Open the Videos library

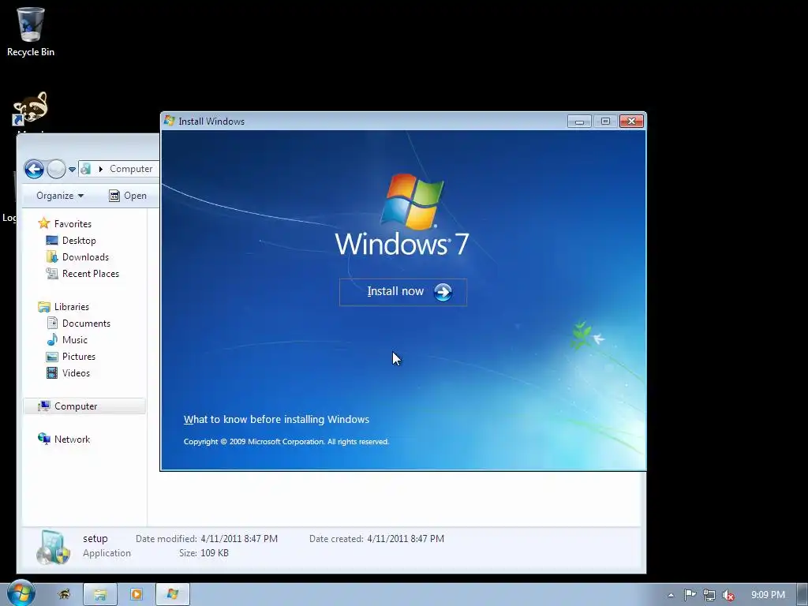pos(76,372)
